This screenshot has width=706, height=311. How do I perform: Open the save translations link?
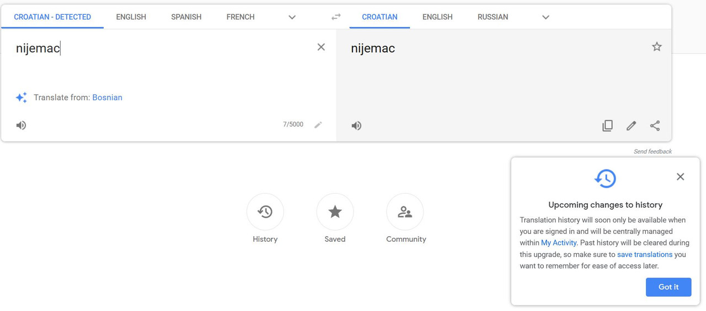click(645, 254)
